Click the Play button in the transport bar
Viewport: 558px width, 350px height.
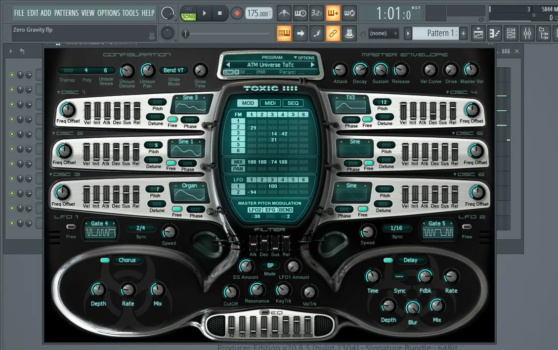204,13
